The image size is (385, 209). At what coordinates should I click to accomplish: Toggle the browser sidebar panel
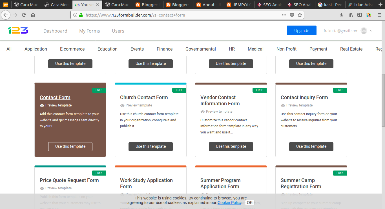click(360, 15)
